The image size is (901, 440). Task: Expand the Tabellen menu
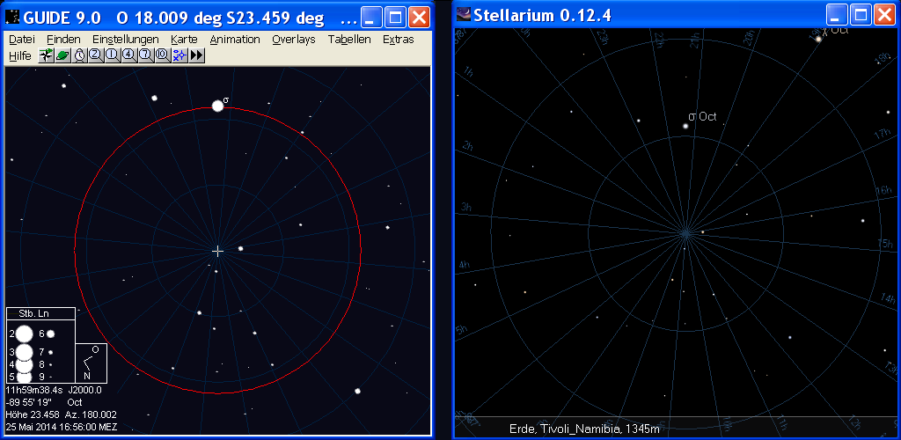(349, 40)
